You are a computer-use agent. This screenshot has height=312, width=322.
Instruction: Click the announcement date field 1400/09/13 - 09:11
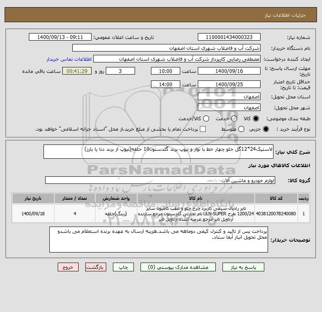[60, 37]
